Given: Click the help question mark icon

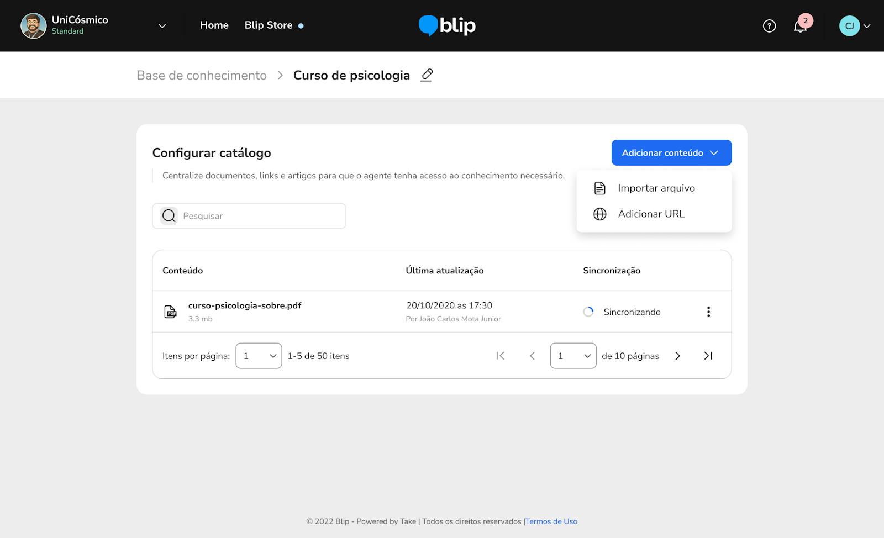Looking at the screenshot, I should [769, 26].
